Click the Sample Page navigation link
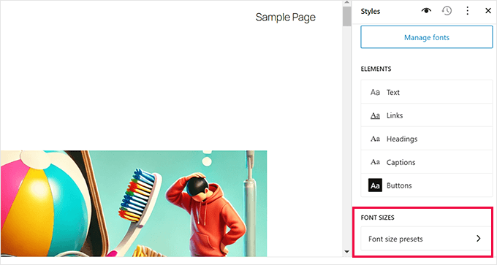The width and height of the screenshot is (497, 265). point(286,17)
